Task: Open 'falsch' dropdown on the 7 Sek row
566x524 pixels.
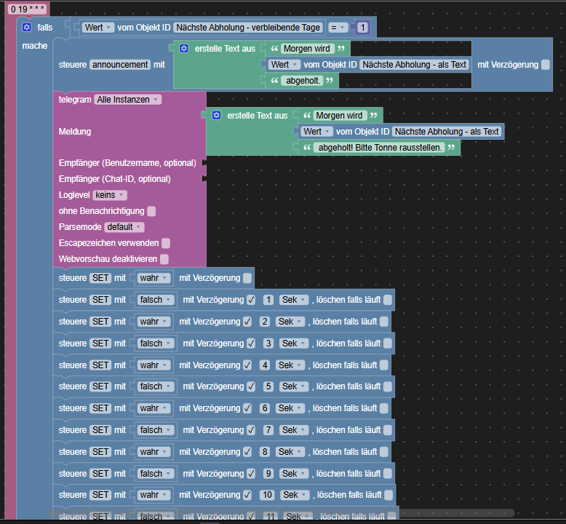Action: (155, 430)
